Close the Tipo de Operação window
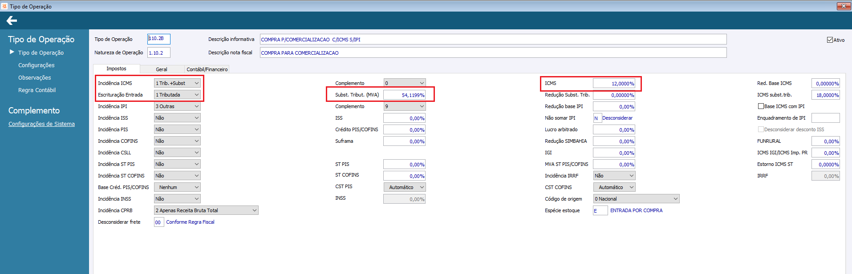Screen dimensions: 852x274 [843, 6]
